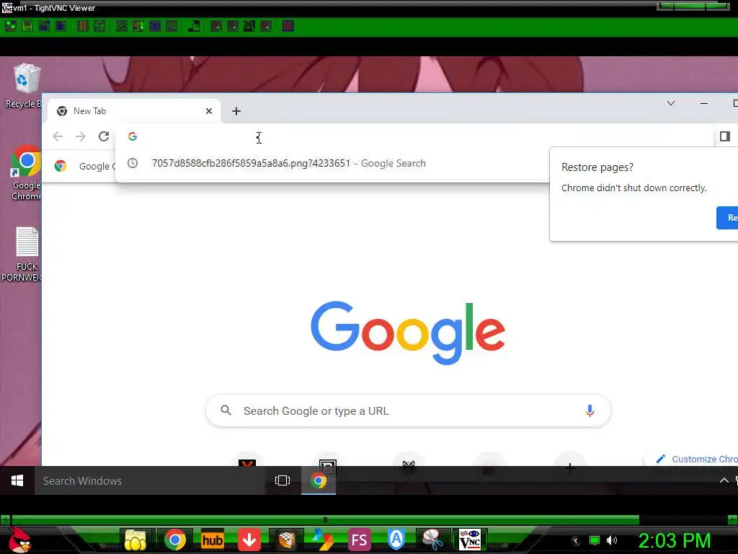738x554 pixels.
Task: Open the remote Windows Start button
Action: pyautogui.click(x=17, y=480)
